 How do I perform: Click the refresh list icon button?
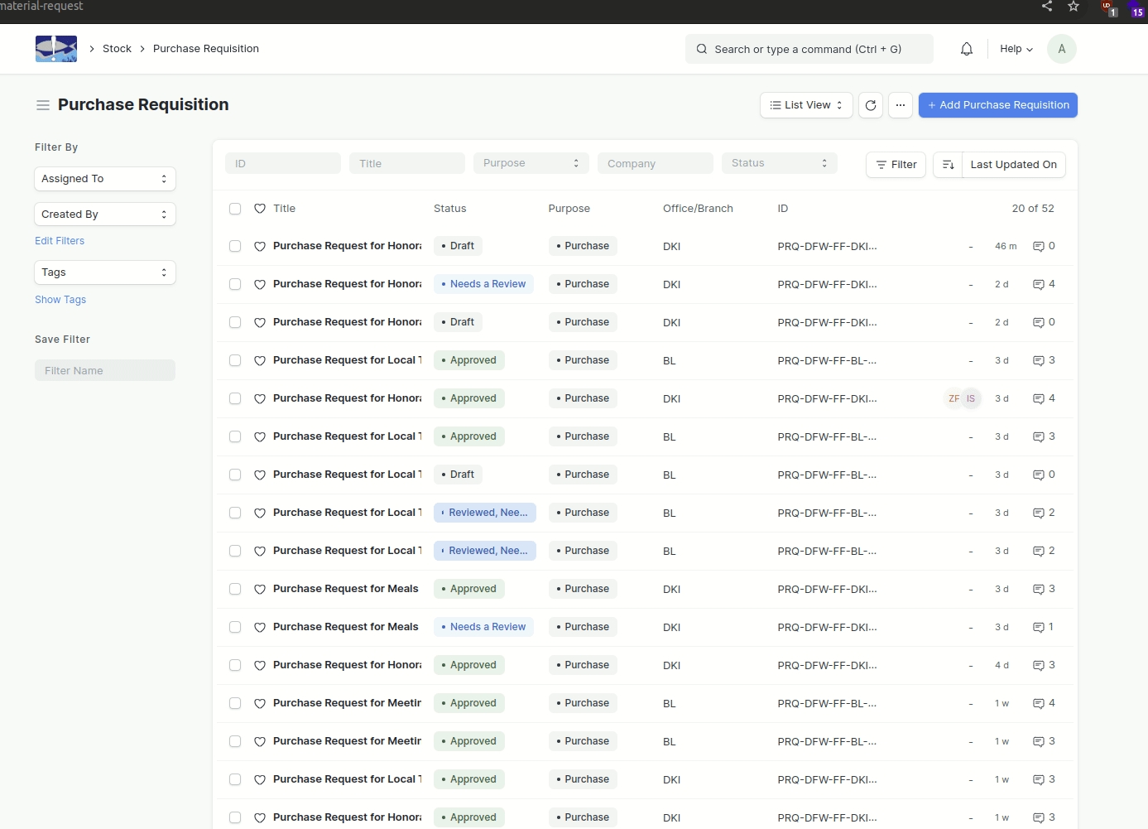[x=871, y=105]
